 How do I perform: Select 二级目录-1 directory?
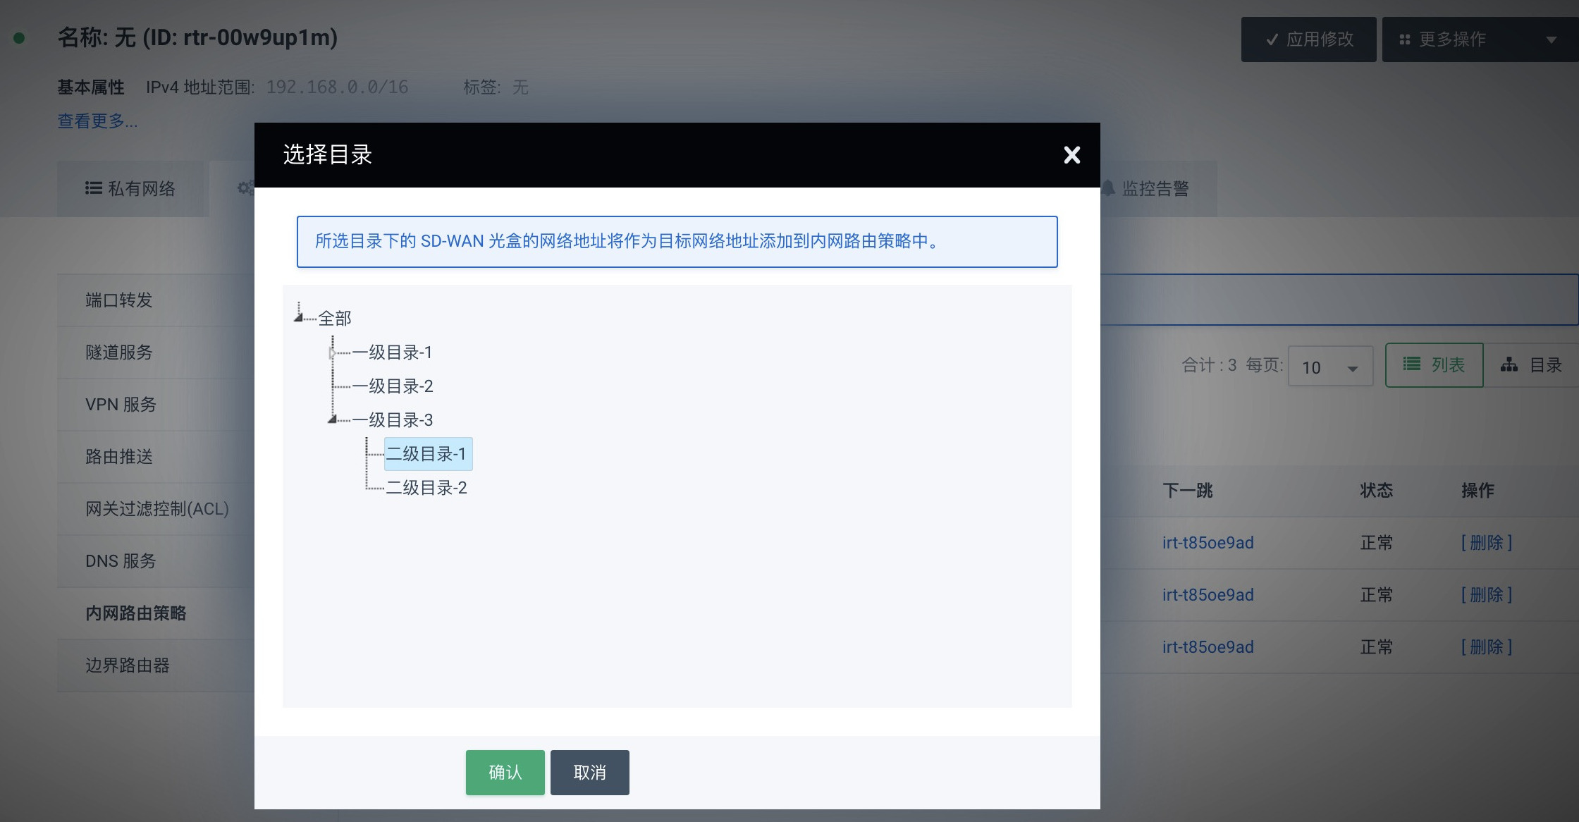coord(428,454)
